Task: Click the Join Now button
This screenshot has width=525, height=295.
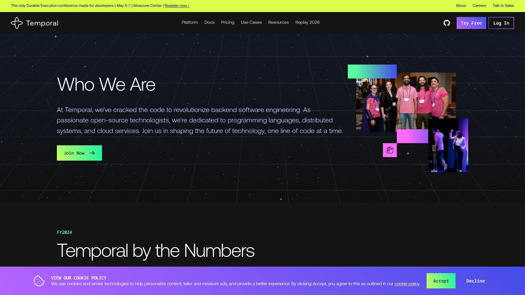Action: [79, 153]
